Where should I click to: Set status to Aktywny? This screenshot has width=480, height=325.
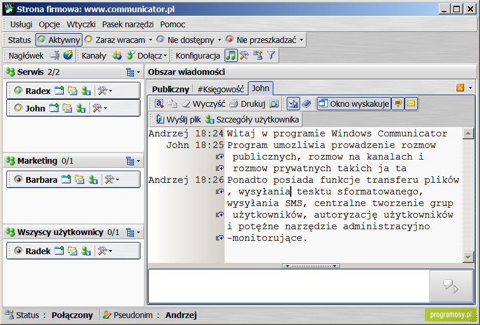pos(59,40)
